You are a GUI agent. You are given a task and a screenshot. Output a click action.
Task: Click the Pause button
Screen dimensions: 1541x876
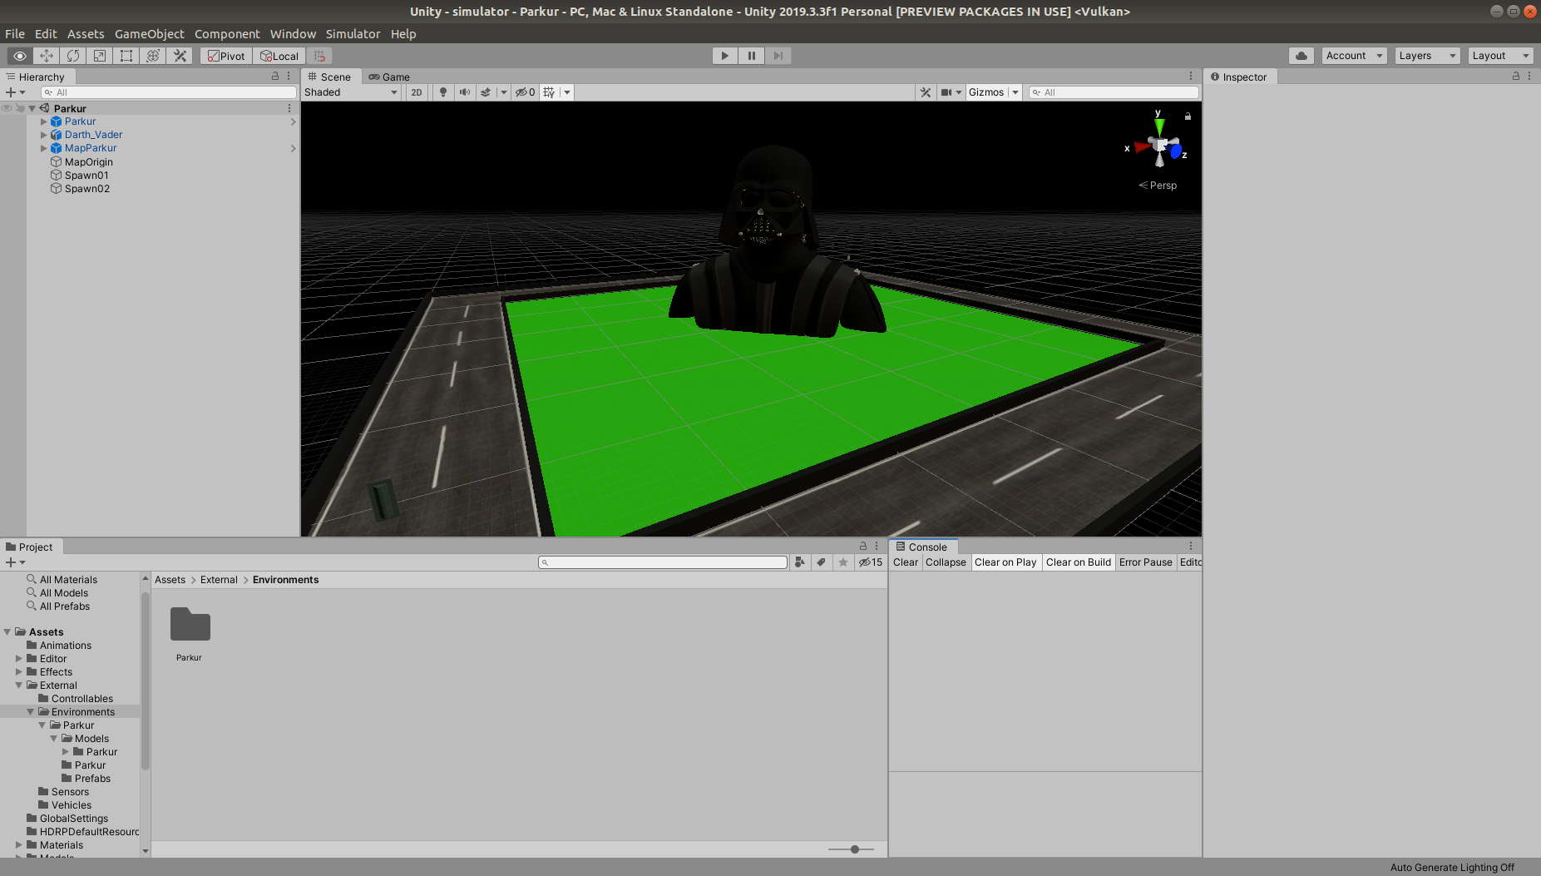tap(752, 56)
